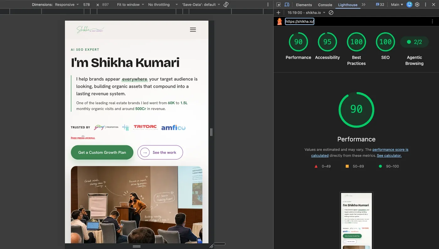Open the device toolbar more options menu
The width and height of the screenshot is (439, 249).
[x=268, y=5]
